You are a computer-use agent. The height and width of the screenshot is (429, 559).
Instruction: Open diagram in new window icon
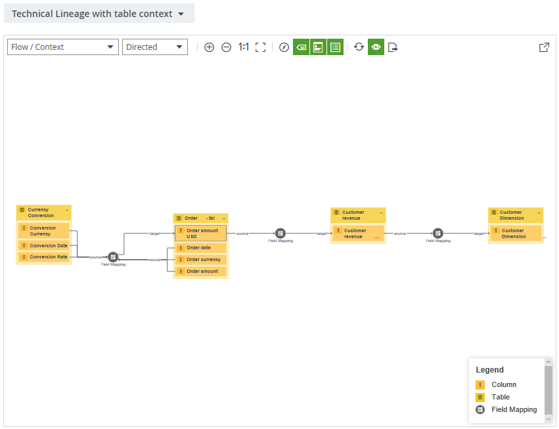[x=544, y=47]
